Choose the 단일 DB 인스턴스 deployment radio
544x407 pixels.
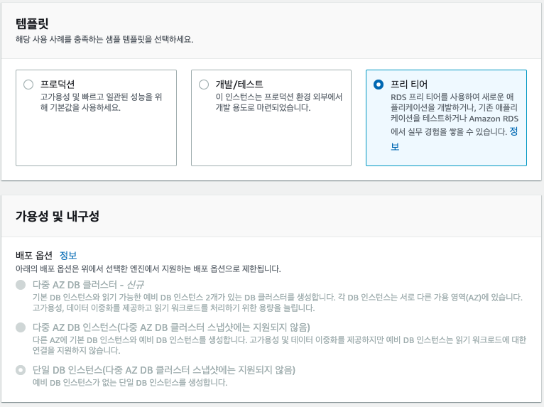(21, 370)
